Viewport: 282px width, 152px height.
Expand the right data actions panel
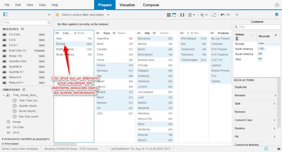tap(237, 15)
